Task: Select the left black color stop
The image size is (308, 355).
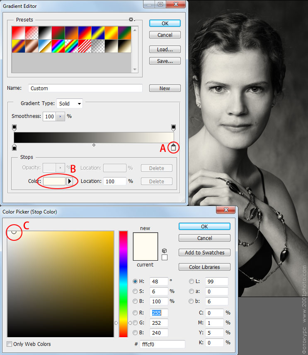Action: click(x=14, y=147)
